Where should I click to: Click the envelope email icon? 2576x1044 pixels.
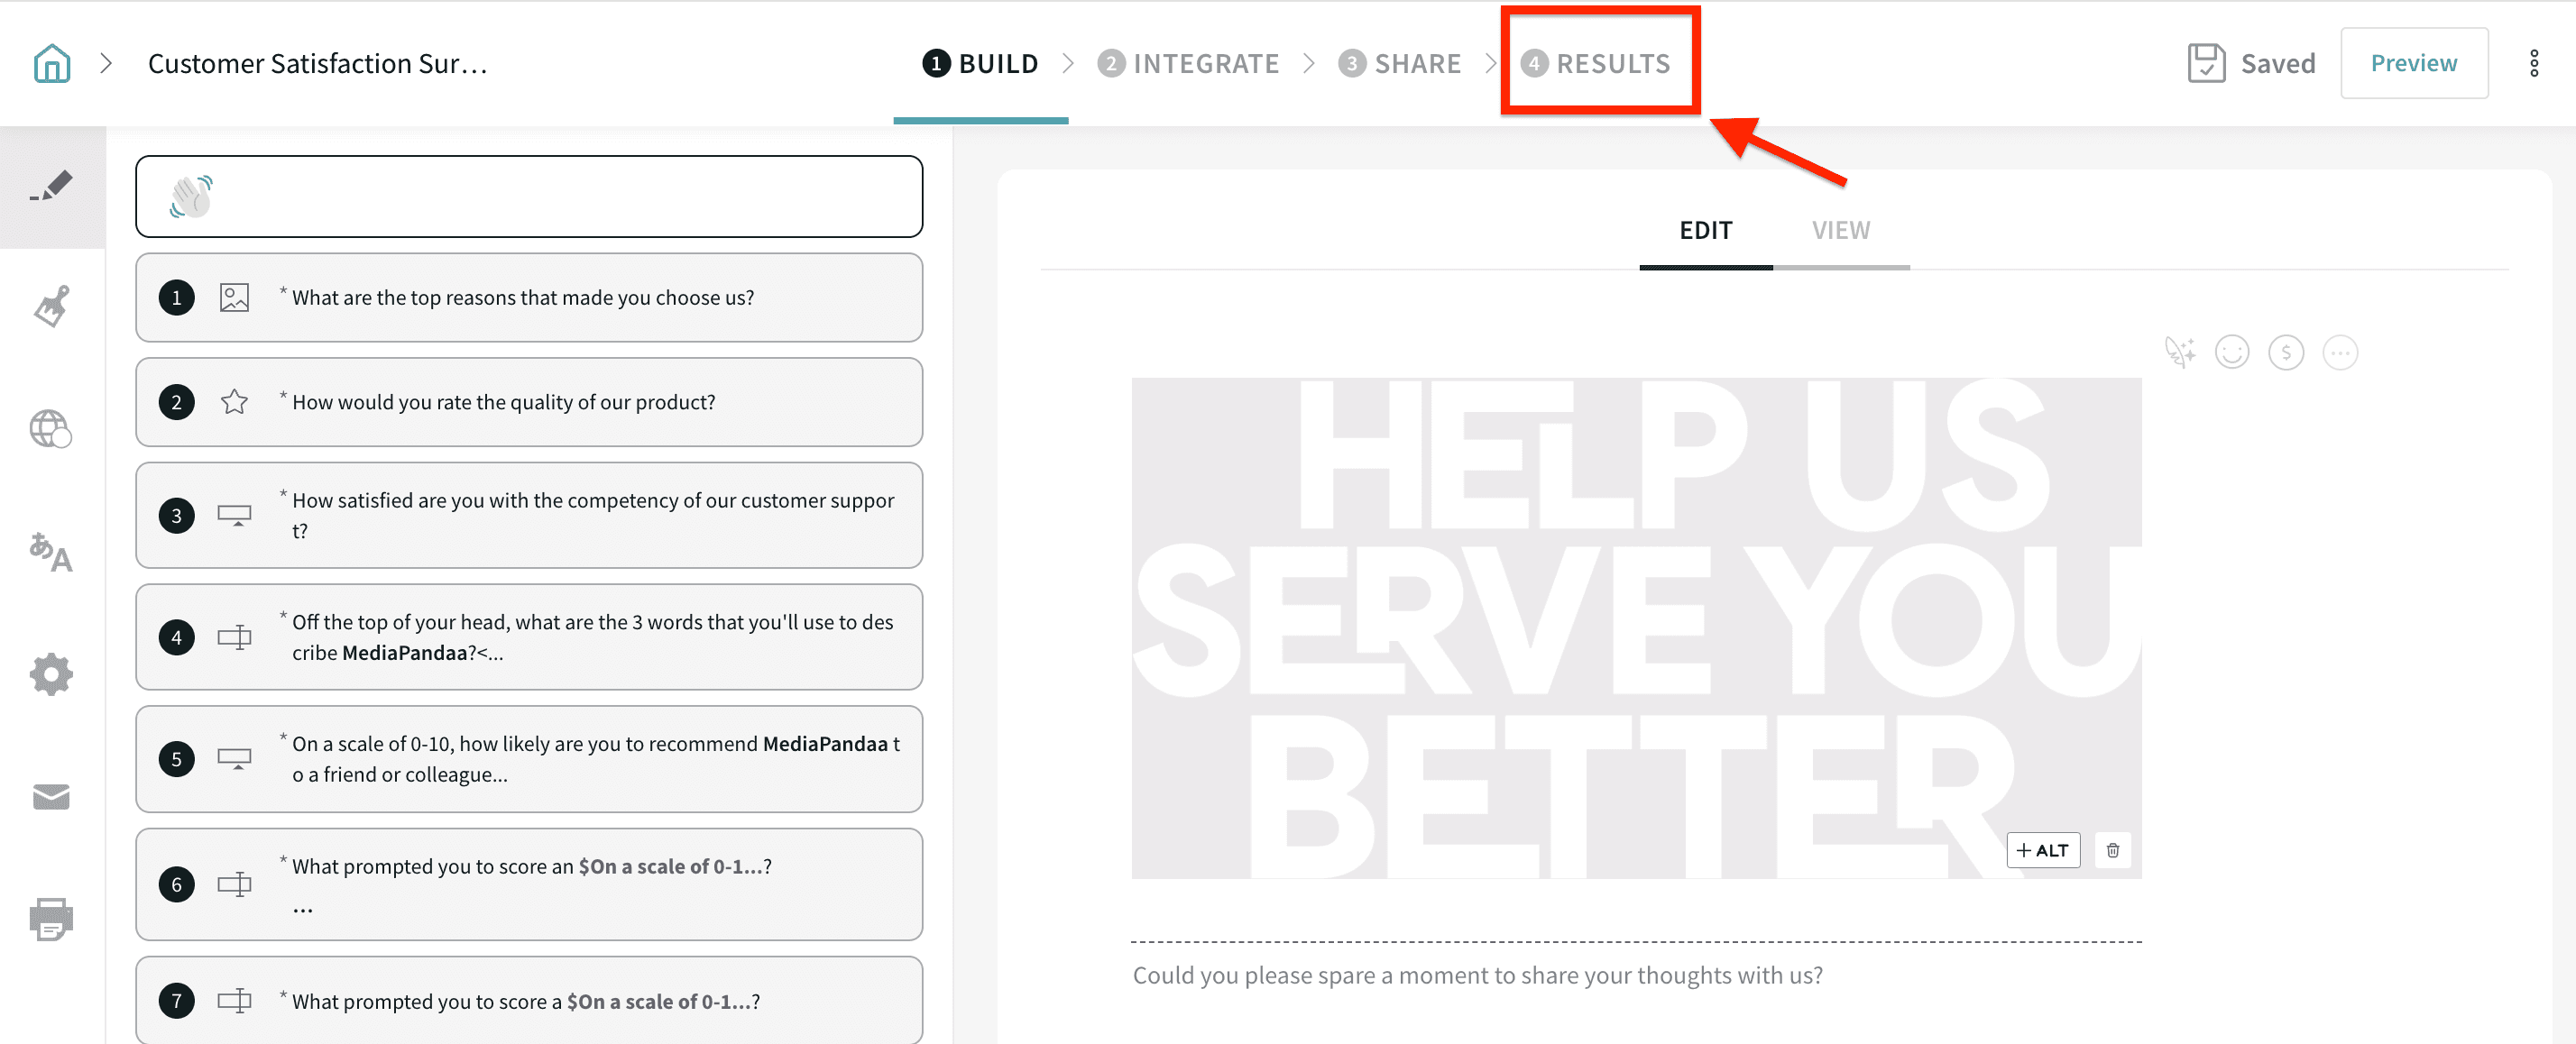click(x=52, y=797)
